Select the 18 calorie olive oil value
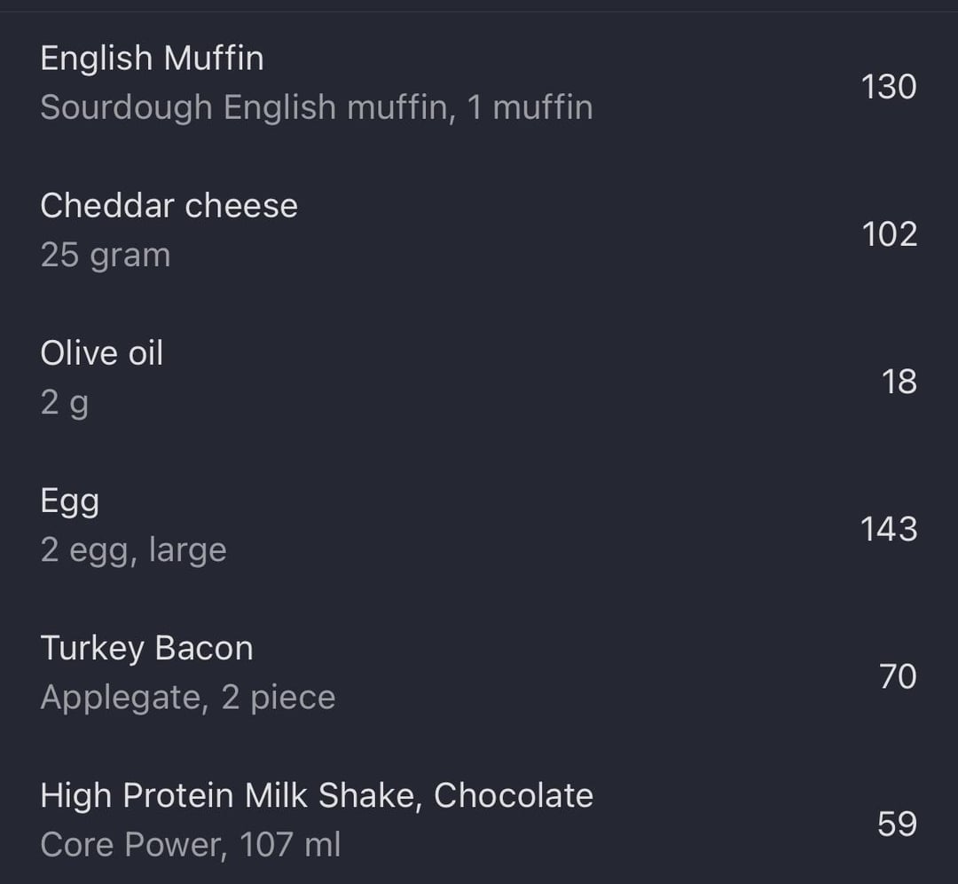The width and height of the screenshot is (958, 884). (899, 382)
